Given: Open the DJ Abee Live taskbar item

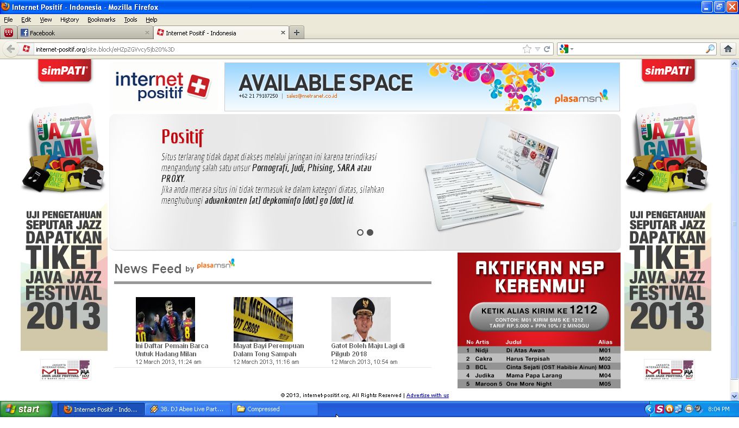Looking at the screenshot, I should 188,409.
